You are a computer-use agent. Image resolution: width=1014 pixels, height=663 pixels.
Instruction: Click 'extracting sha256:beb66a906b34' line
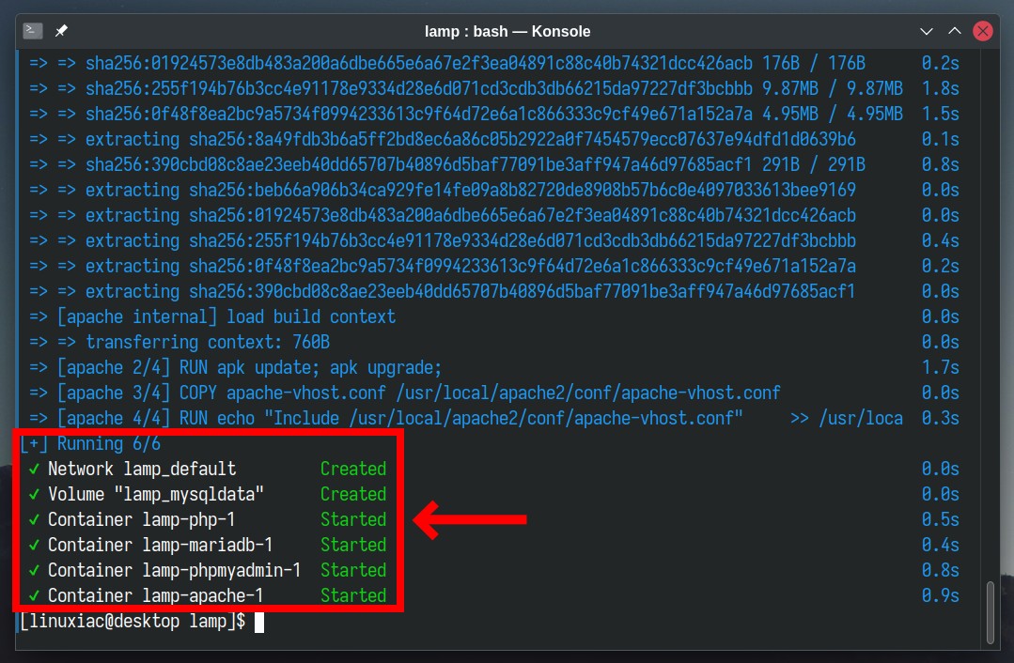(x=443, y=190)
